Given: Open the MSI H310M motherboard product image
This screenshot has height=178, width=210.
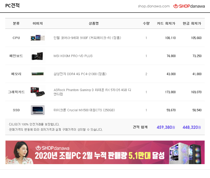Looking at the screenshot, I should pyautogui.click(x=38, y=56).
